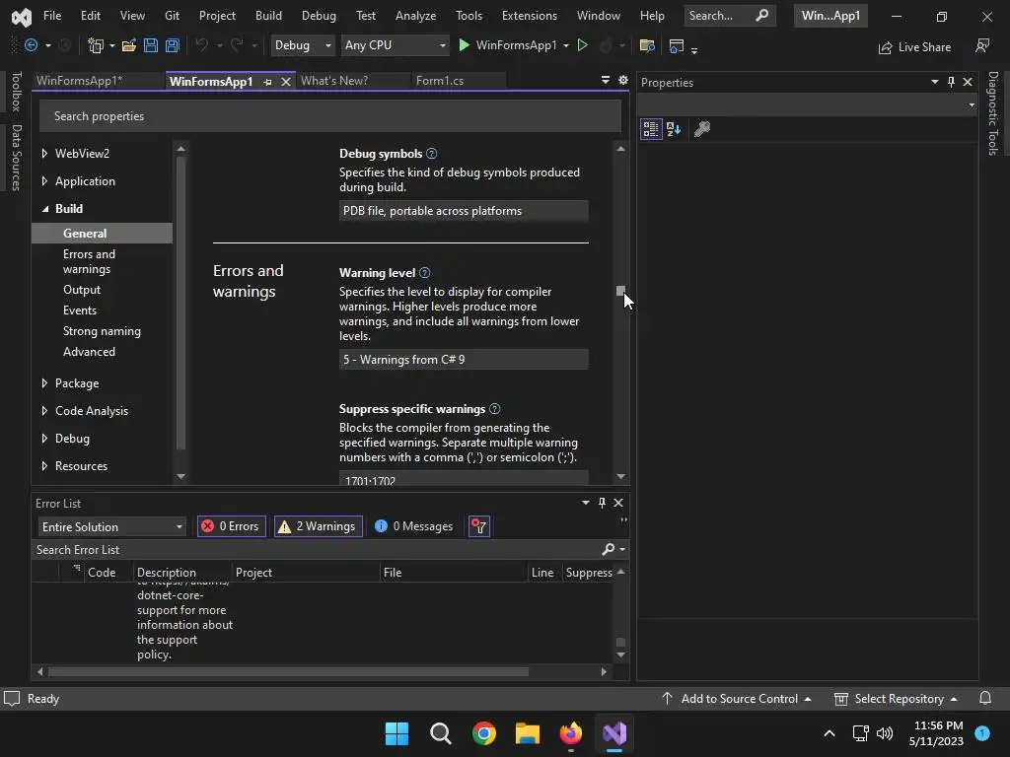Open File Explorer from the taskbar
The height and width of the screenshot is (757, 1010).
(x=528, y=733)
